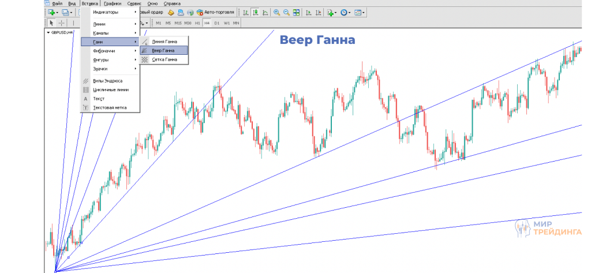Click the zoom in magnifier icon
This screenshot has height=273, width=591.
[276, 12]
